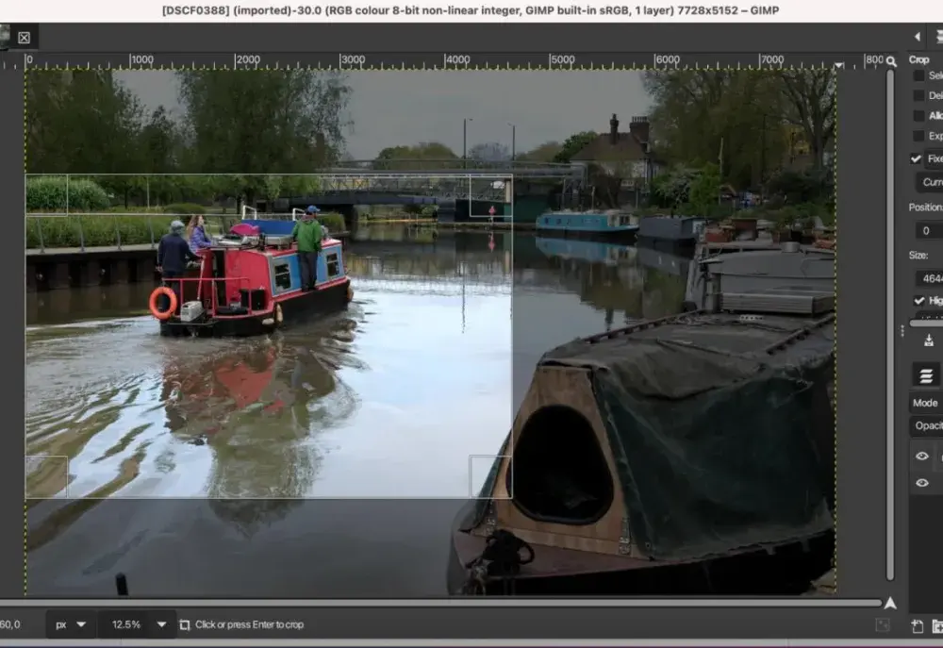Click the bottom-left crop rectangle corner handle
The width and height of the screenshot is (943, 648).
(46, 476)
